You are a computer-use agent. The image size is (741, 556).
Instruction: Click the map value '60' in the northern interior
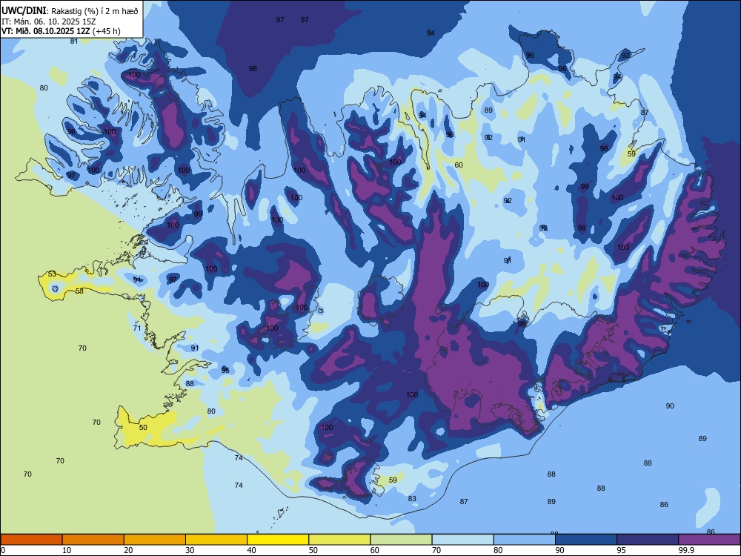tap(459, 165)
